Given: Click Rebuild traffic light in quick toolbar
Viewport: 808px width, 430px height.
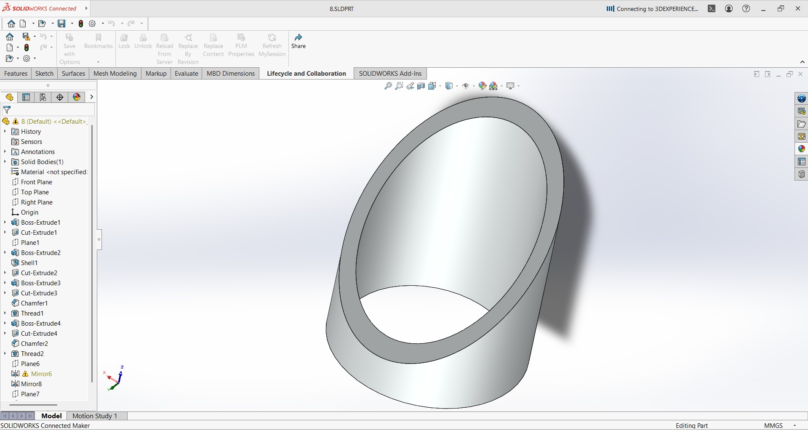Looking at the screenshot, I should pos(81,24).
